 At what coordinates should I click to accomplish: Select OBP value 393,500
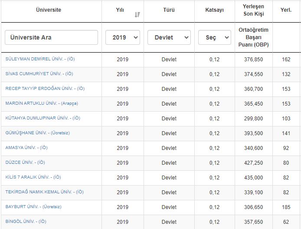(253, 133)
